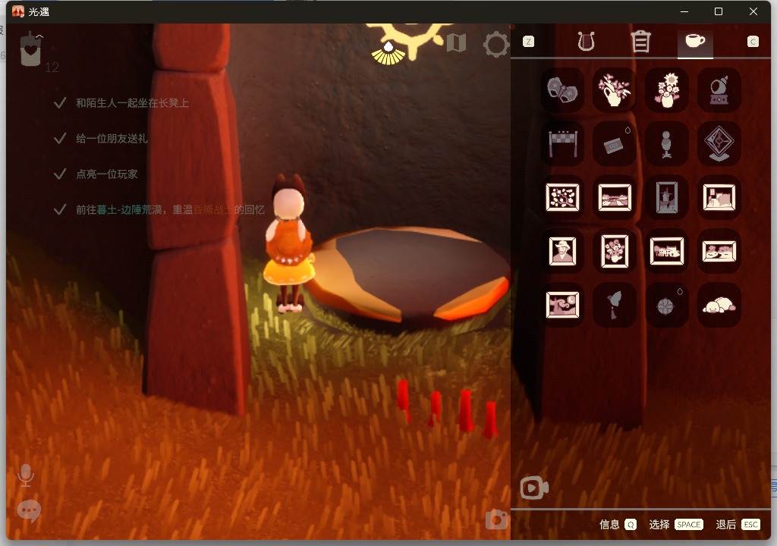The width and height of the screenshot is (777, 546).
Task: Switch to the teacup props tab
Action: [695, 41]
